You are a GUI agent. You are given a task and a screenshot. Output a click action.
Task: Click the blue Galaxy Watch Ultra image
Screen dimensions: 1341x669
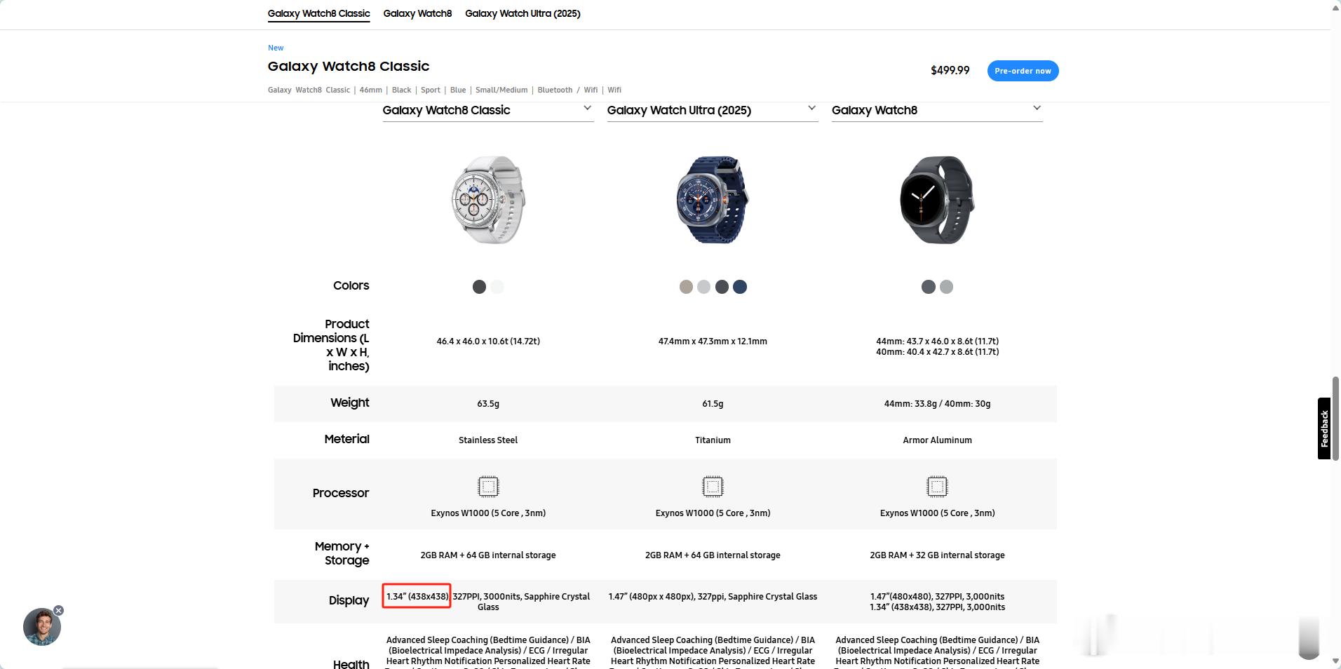click(x=713, y=200)
